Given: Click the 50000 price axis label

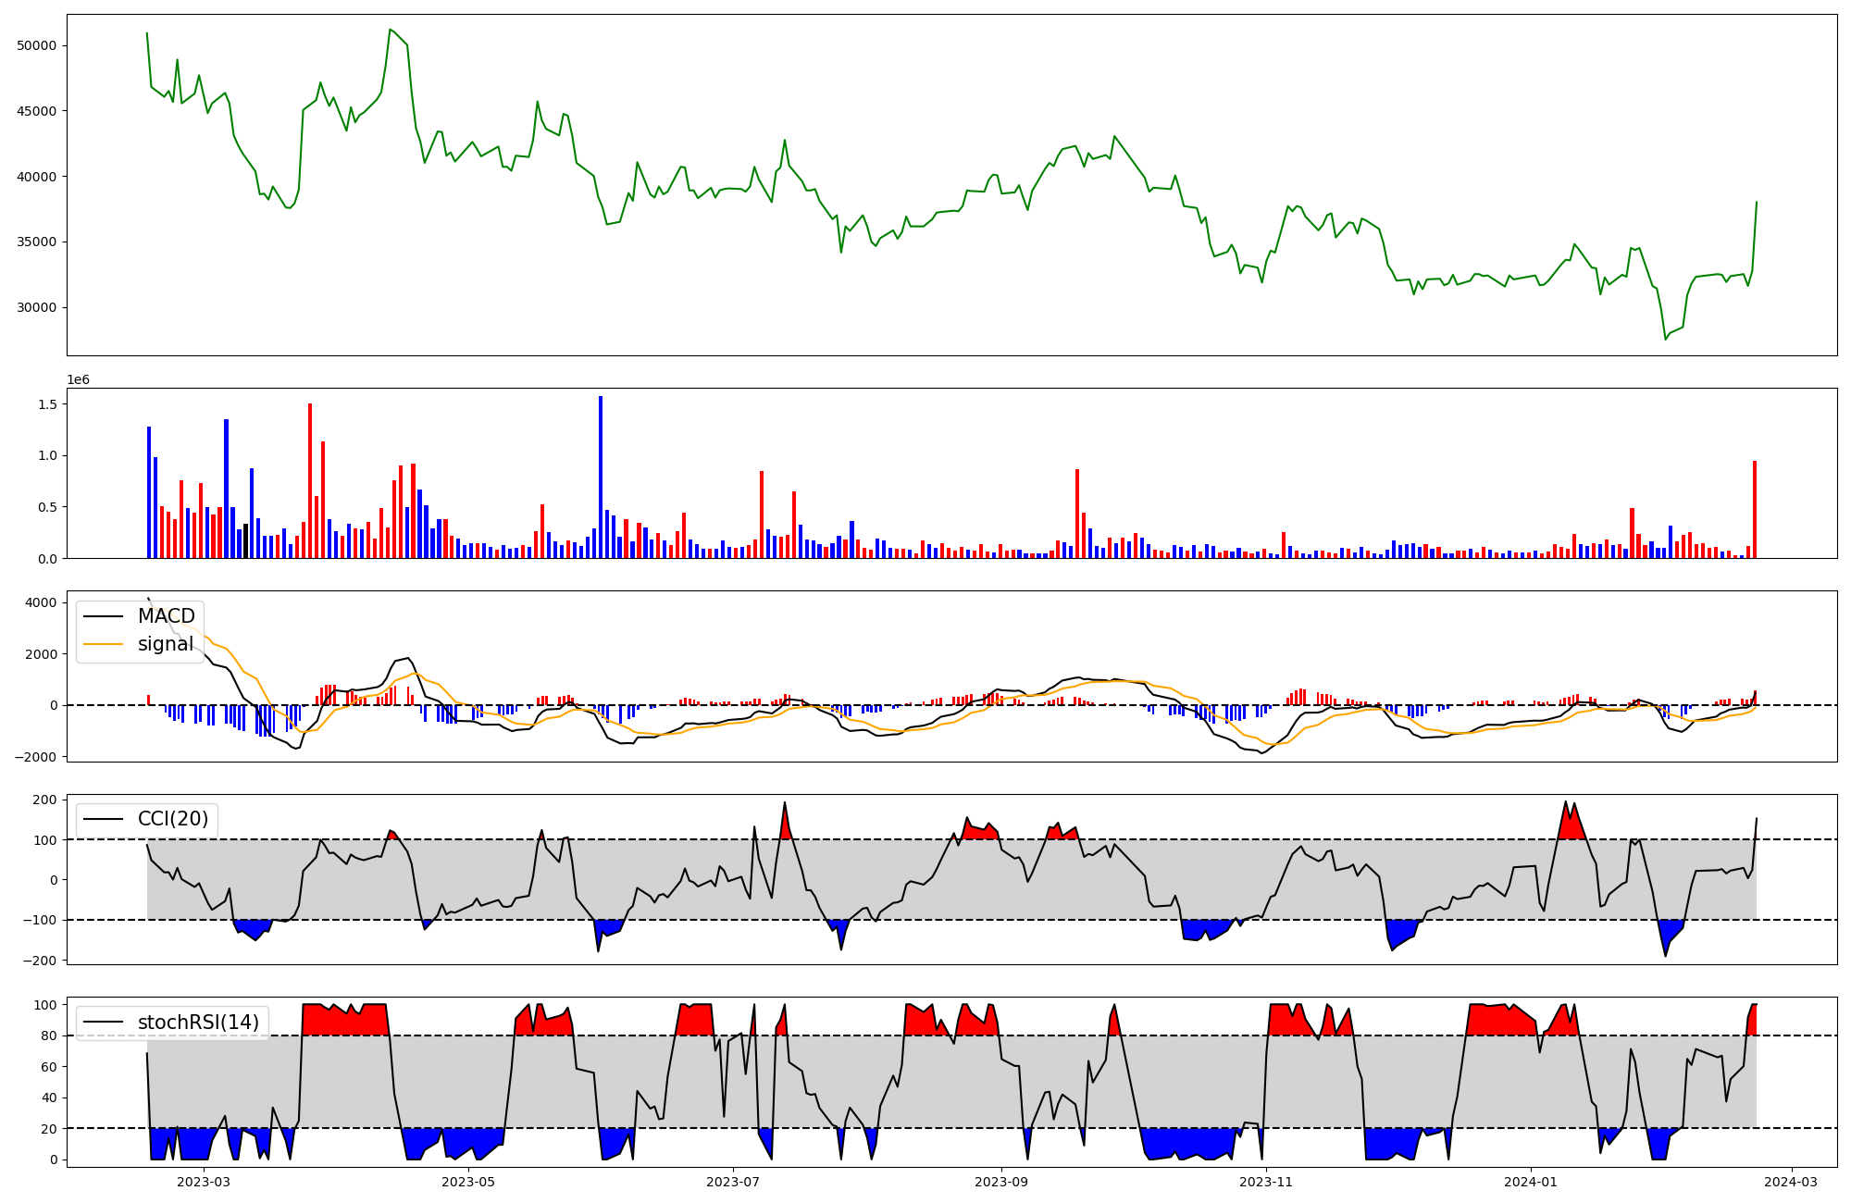Looking at the screenshot, I should point(37,46).
